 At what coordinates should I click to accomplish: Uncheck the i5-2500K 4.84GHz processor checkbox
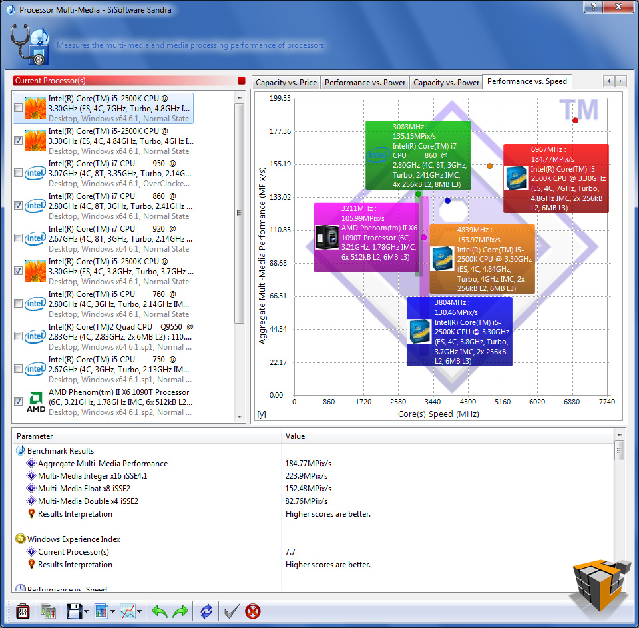point(19,141)
